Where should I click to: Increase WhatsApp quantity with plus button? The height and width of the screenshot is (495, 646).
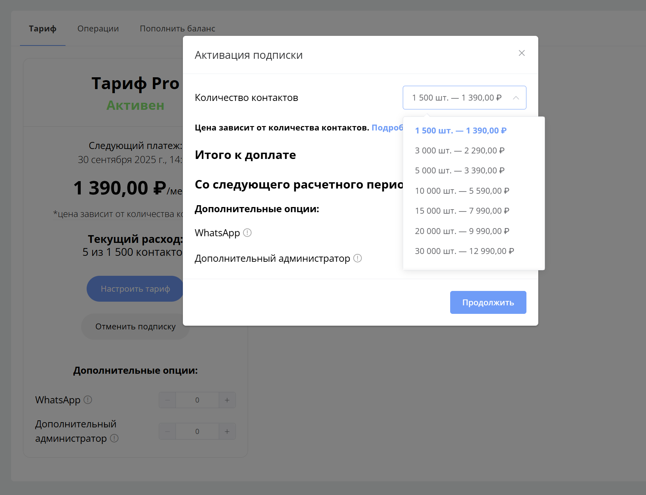[227, 400]
